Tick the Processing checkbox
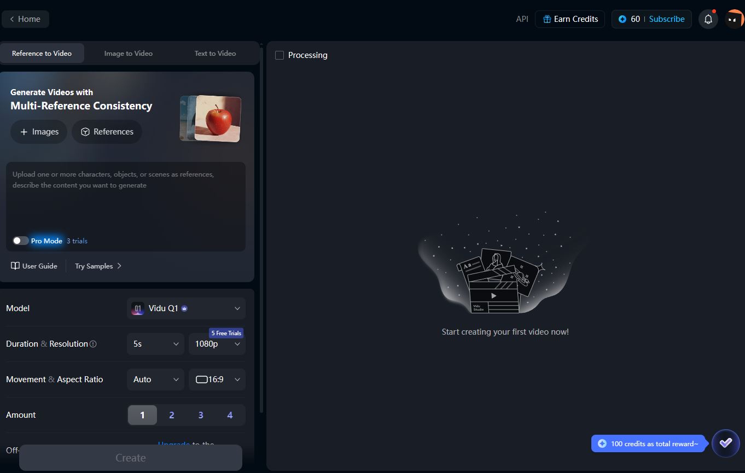This screenshot has width=745, height=473. (x=280, y=55)
